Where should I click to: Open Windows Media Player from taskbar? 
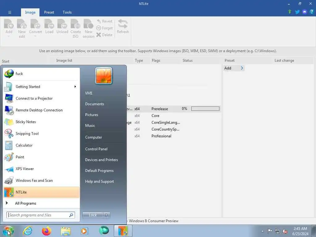[x=84, y=231]
